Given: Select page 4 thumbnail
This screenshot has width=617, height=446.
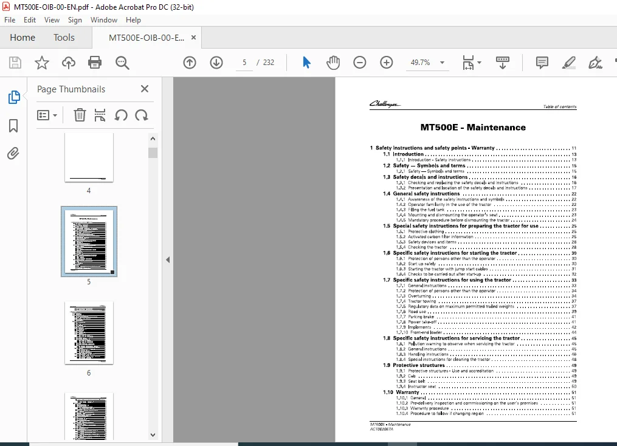Looking at the screenshot, I should [x=89, y=157].
